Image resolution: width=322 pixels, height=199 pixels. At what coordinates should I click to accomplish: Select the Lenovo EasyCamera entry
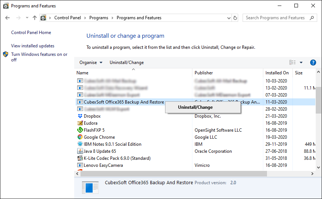click(103, 165)
